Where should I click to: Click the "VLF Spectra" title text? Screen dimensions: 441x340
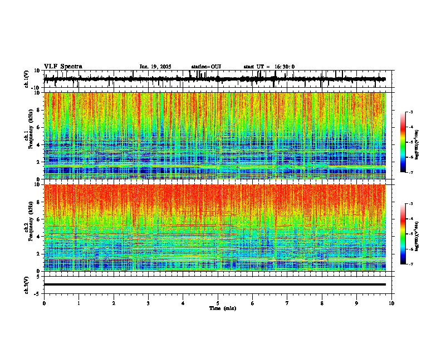(x=63, y=67)
